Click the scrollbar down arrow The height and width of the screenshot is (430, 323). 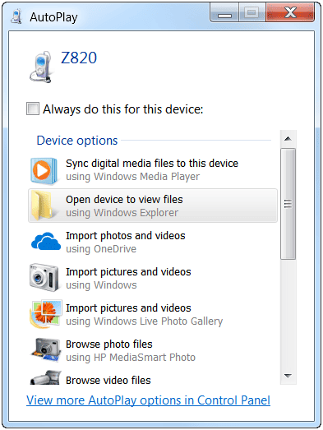[x=288, y=376]
